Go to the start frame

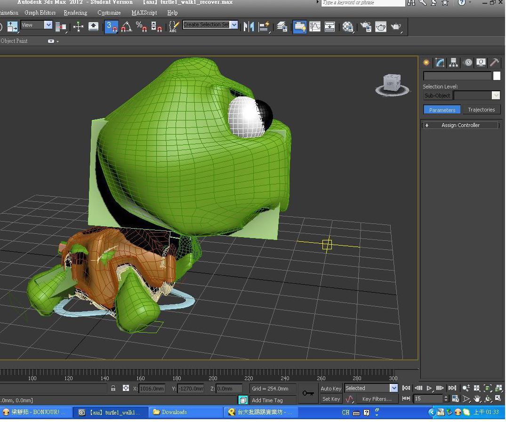point(406,388)
